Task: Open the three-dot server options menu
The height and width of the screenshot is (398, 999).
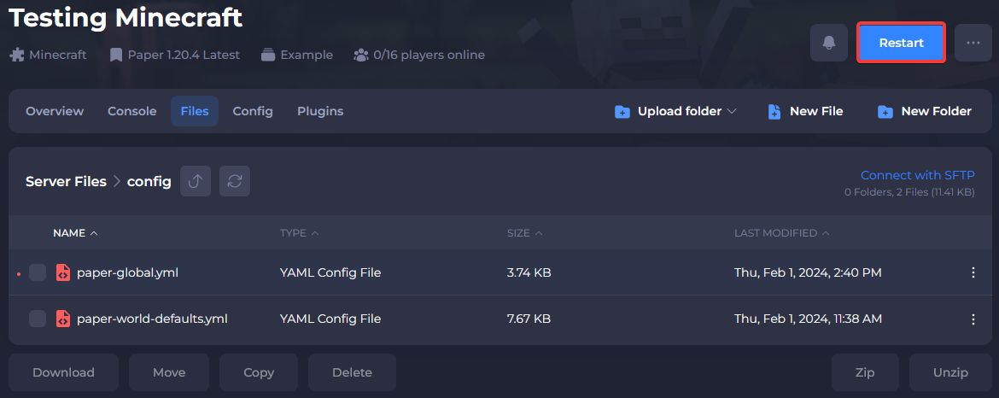Action: tap(973, 43)
